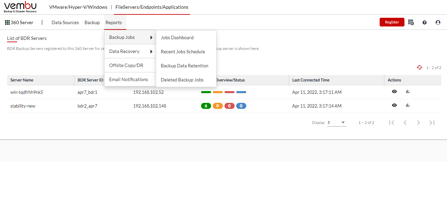Click the green status bar for win-tqdfrhh9nk5
This screenshot has width=447, height=198.
point(206,92)
